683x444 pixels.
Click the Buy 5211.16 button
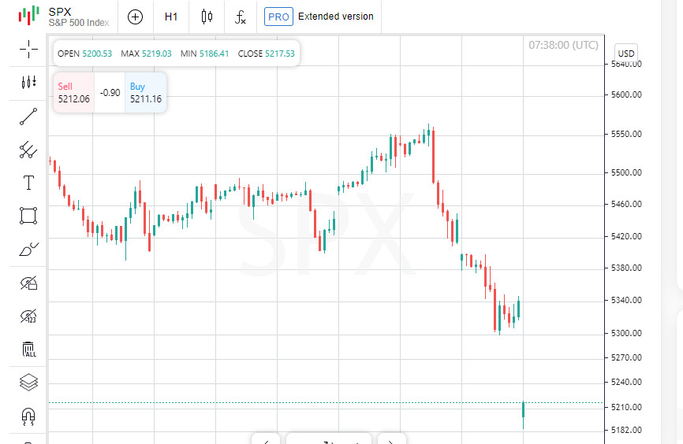(x=146, y=93)
